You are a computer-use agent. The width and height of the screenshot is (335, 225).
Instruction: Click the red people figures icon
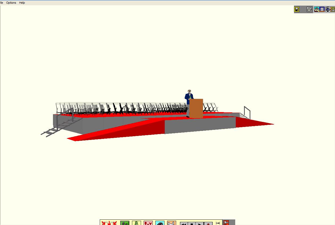click(x=148, y=223)
